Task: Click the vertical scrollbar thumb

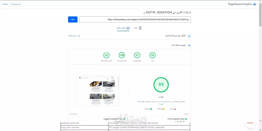Action: coord(260,15)
